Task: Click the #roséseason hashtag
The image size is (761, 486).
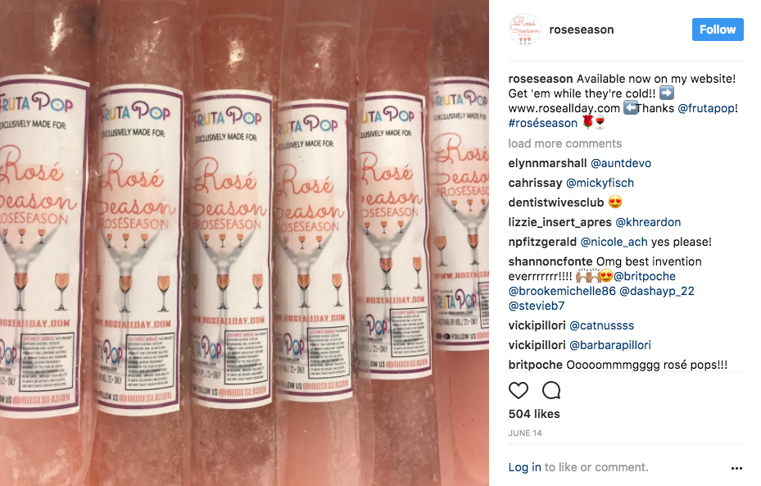Action: (542, 123)
